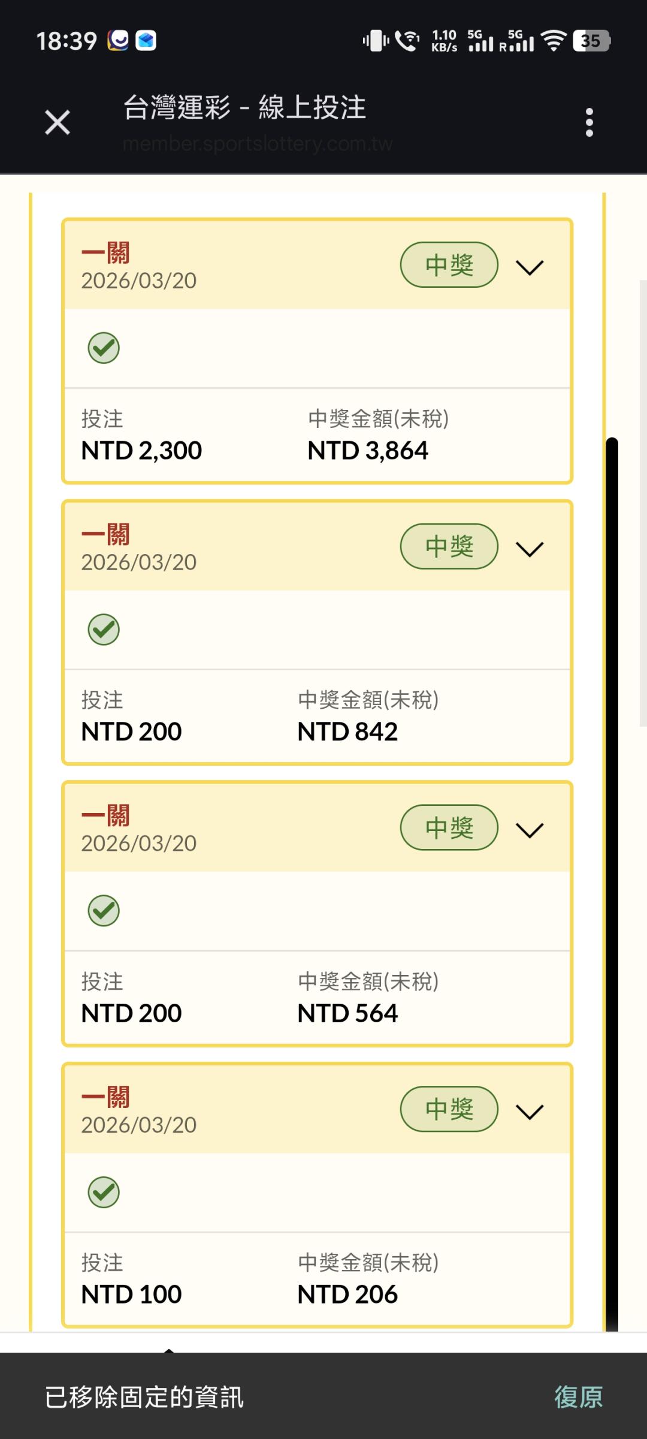Tap the battery indicator in status bar
The width and height of the screenshot is (647, 1439).
pyautogui.click(x=591, y=41)
